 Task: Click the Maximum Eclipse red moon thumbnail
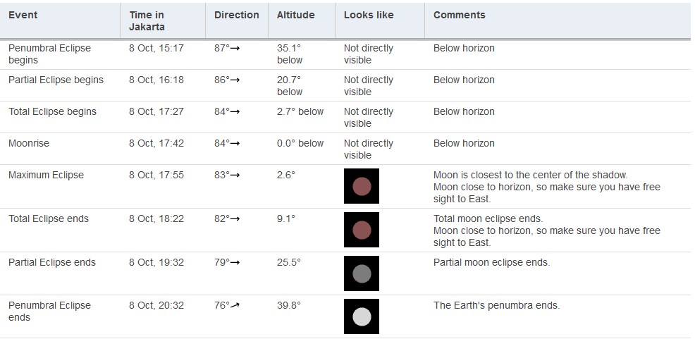pos(362,186)
